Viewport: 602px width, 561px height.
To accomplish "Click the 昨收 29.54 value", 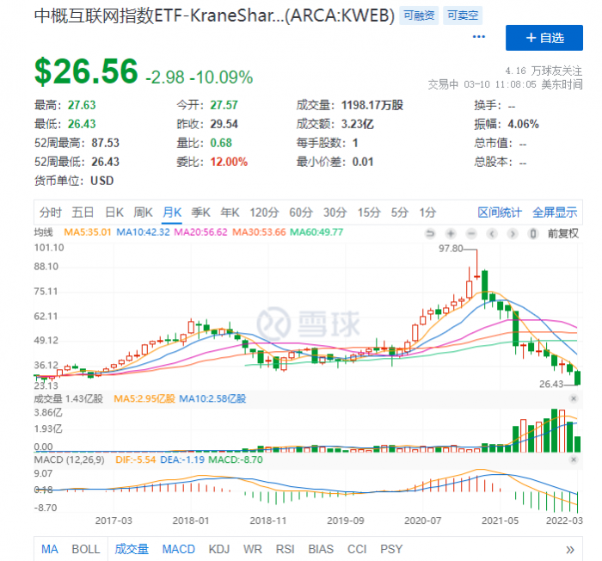I will (224, 124).
